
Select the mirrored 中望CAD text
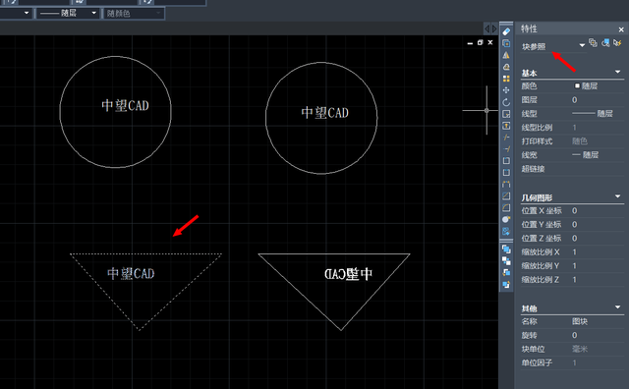click(x=348, y=274)
